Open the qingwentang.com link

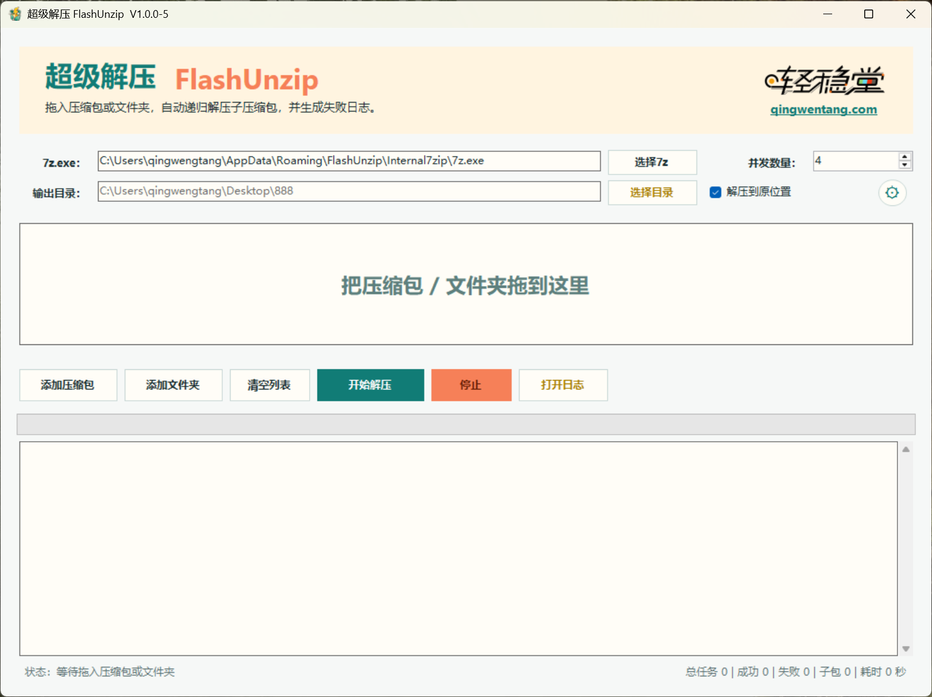click(824, 109)
